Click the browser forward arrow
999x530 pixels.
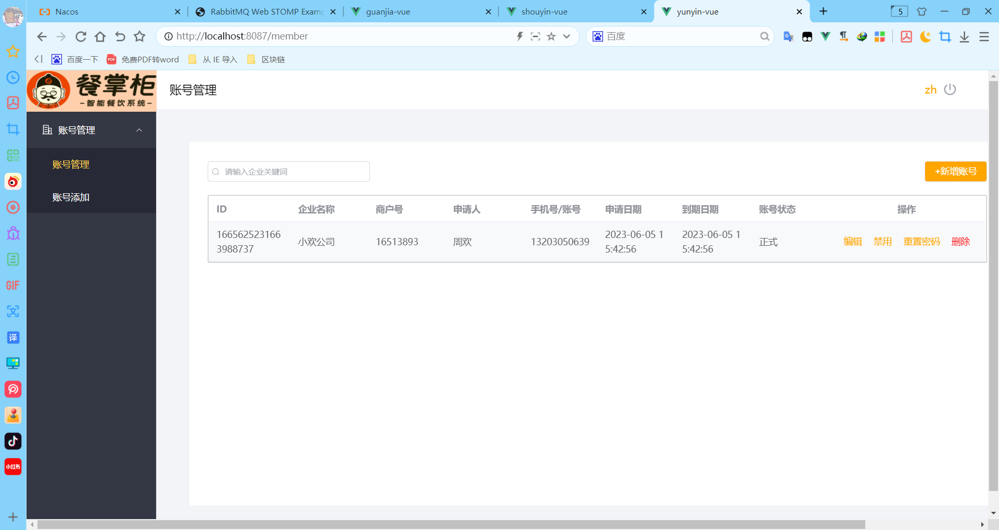[61, 36]
